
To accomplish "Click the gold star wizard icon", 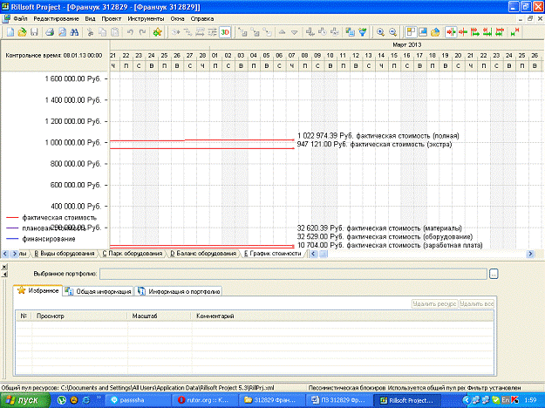I will click(x=157, y=31).
